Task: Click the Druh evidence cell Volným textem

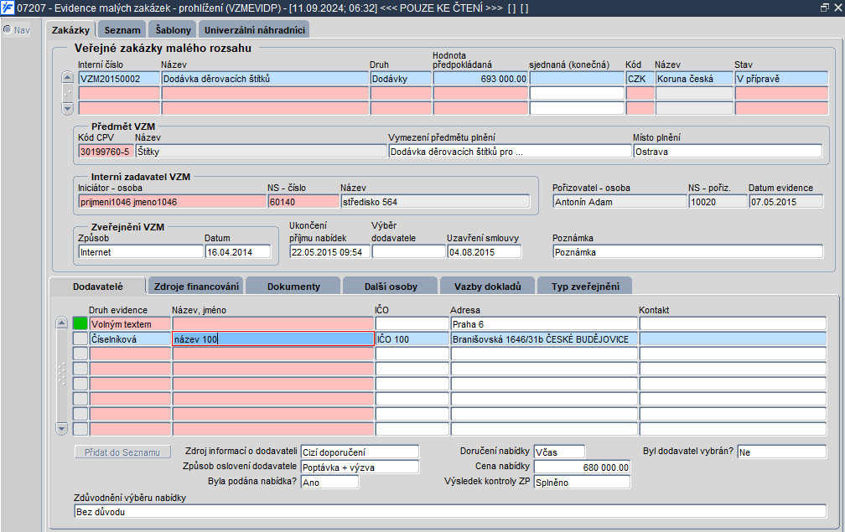Action: pos(131,323)
